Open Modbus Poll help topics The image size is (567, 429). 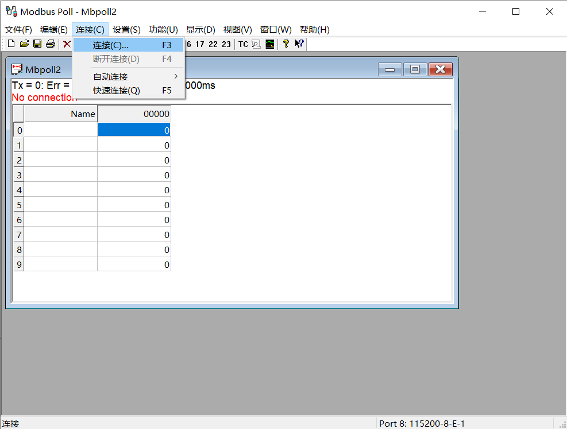pos(286,44)
